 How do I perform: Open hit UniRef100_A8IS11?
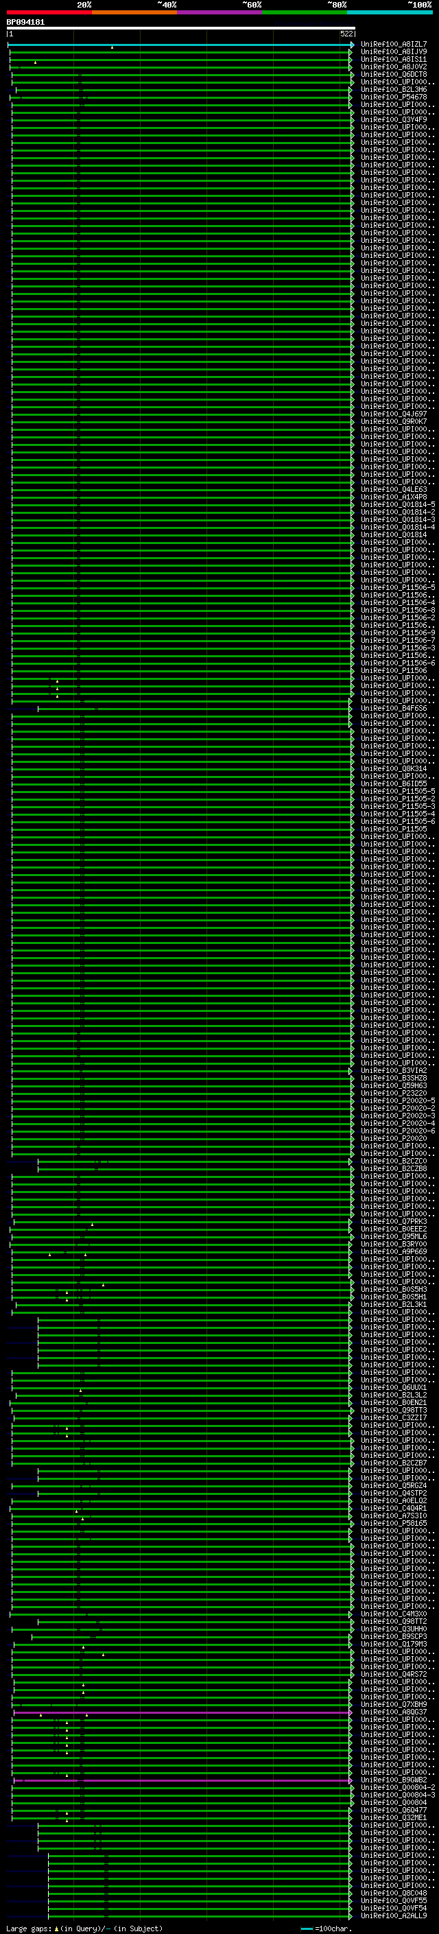393,59
